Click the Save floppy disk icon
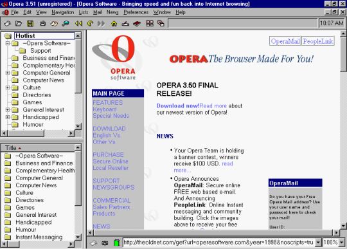The height and width of the screenshot is (249, 347). (x=30, y=23)
